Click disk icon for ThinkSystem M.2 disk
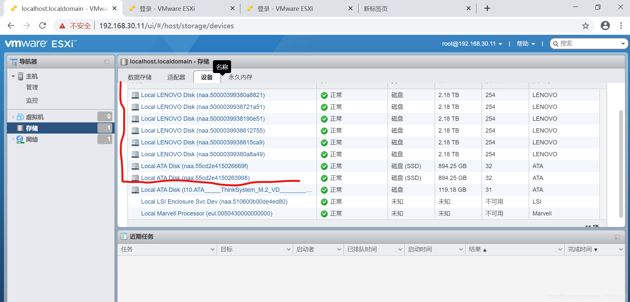Viewport: 630px width, 302px height. coord(135,190)
